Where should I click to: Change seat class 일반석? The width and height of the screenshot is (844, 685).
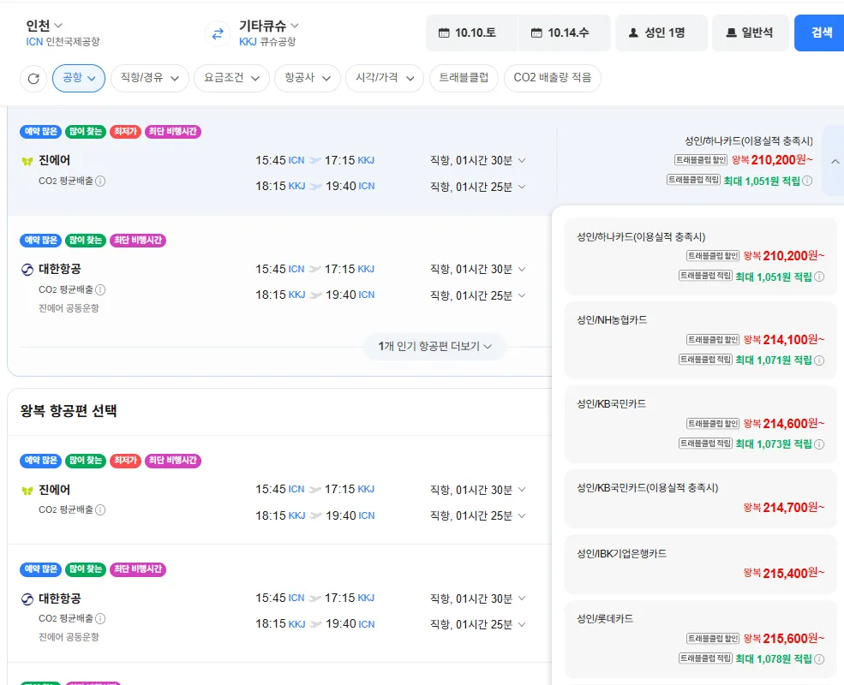[x=751, y=33]
